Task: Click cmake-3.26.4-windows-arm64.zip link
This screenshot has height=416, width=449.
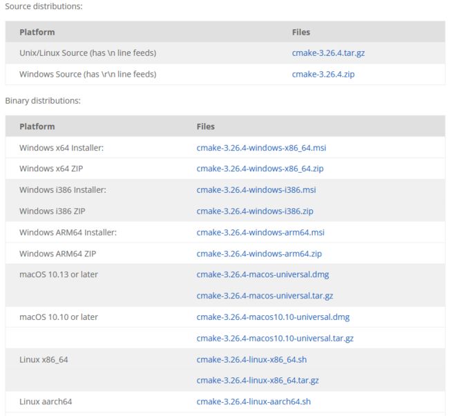Action: point(259,254)
